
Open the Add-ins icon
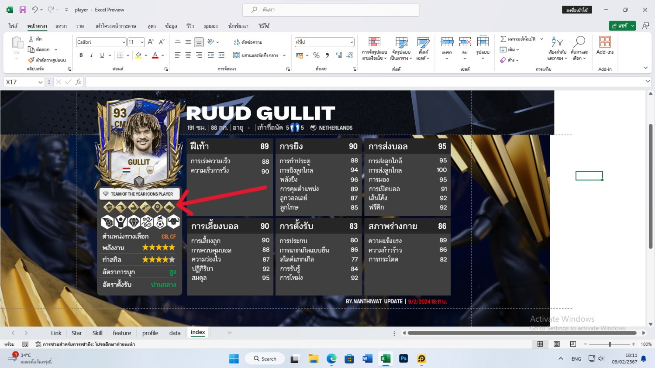click(x=605, y=42)
